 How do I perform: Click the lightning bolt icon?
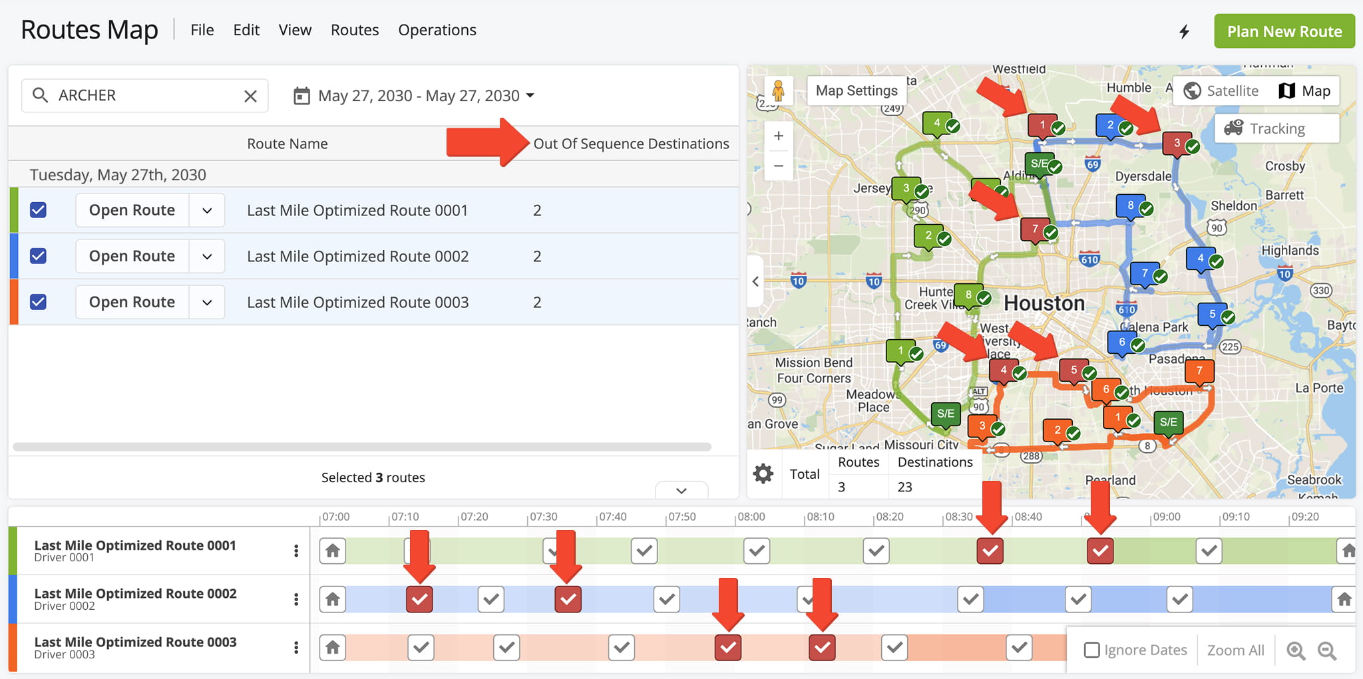[x=1184, y=31]
